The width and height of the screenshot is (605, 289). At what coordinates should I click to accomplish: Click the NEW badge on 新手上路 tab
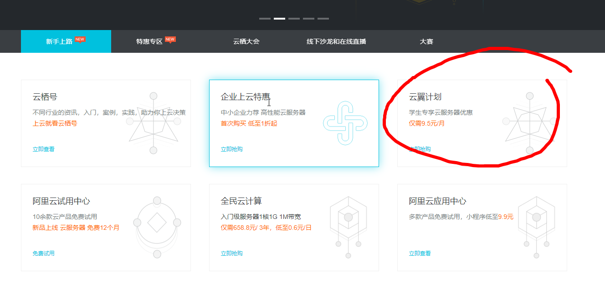(80, 39)
